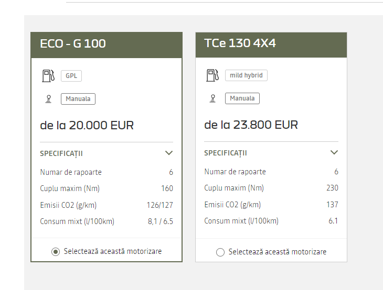Screen dimensions: 383x290
Task: Click the Manuala tag on TCe 130 4X4
Action: (x=242, y=98)
